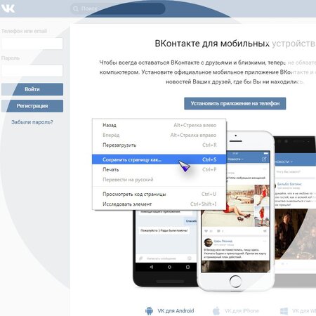Click the Windows logo icon

point(284,311)
